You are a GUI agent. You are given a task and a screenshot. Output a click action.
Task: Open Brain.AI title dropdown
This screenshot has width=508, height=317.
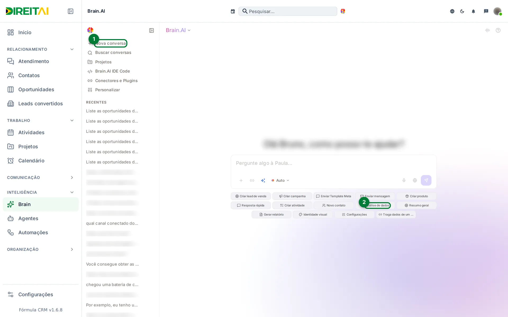click(x=178, y=30)
